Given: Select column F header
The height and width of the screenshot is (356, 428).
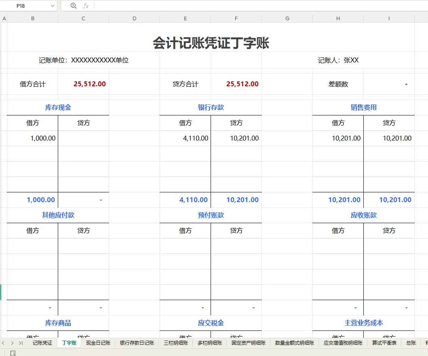Looking at the screenshot, I should click(236, 19).
